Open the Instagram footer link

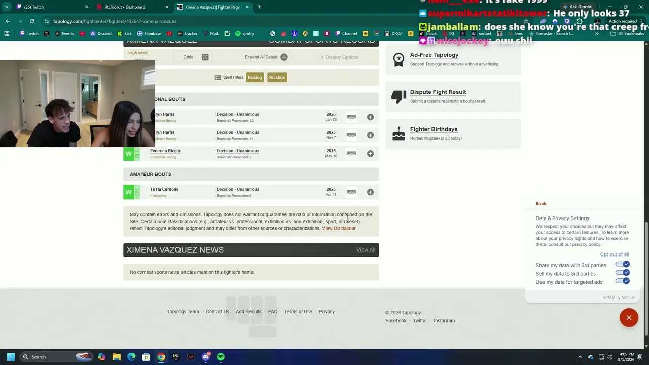point(444,321)
